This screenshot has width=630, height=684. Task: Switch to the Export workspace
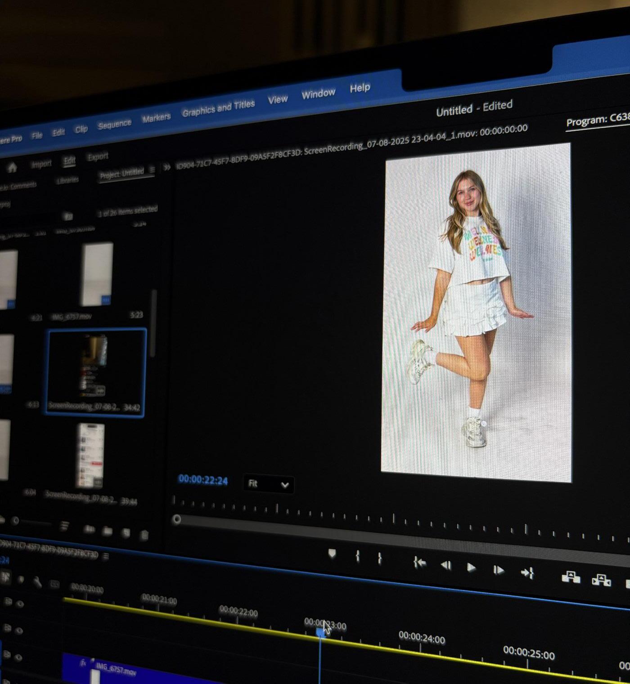(98, 156)
